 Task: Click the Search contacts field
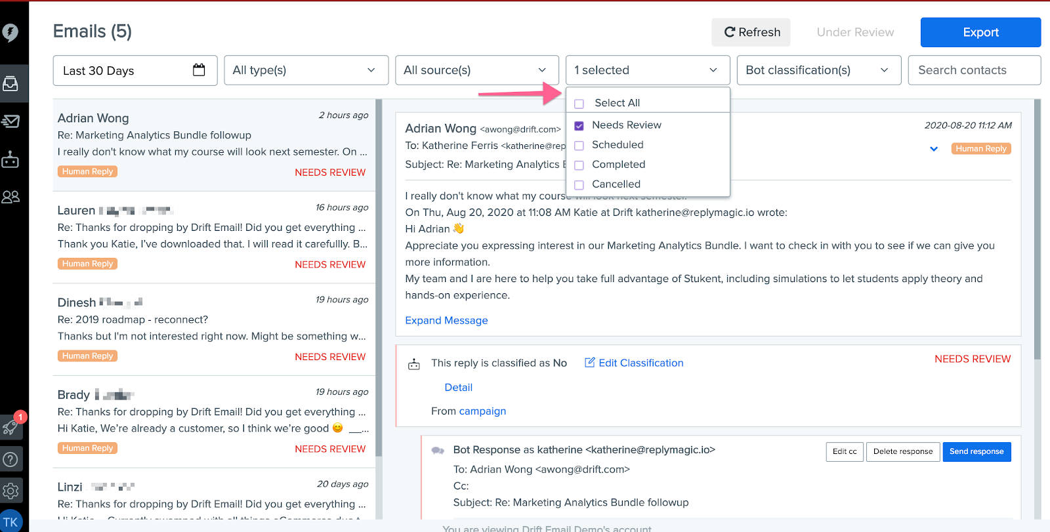click(975, 70)
